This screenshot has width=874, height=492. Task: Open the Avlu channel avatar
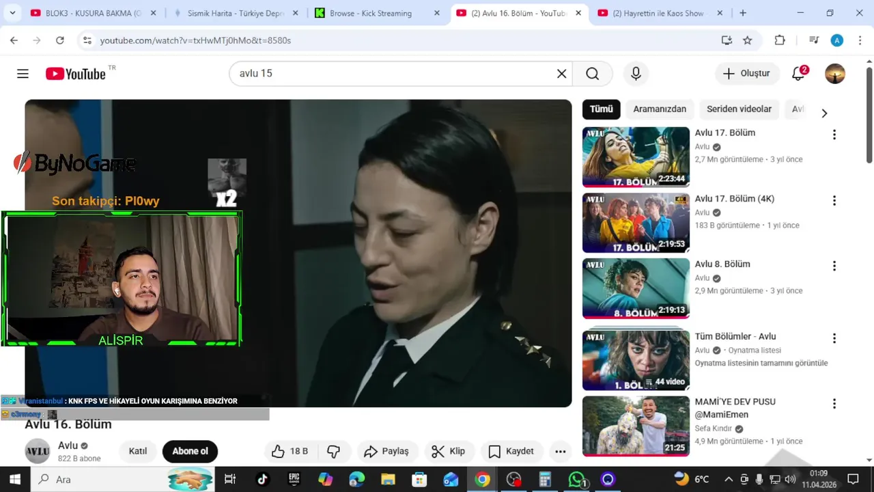point(38,452)
